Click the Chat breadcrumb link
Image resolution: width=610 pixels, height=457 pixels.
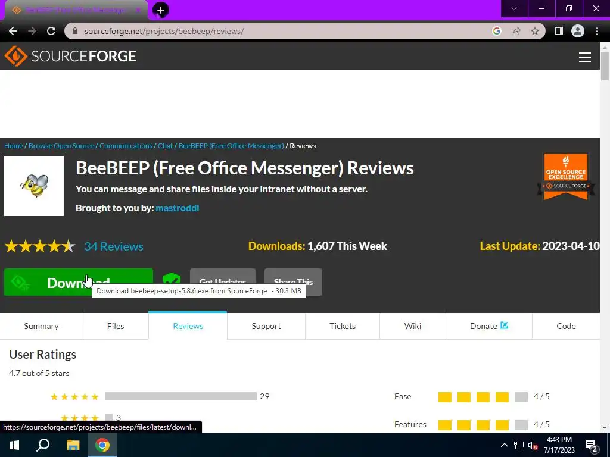tap(166, 146)
